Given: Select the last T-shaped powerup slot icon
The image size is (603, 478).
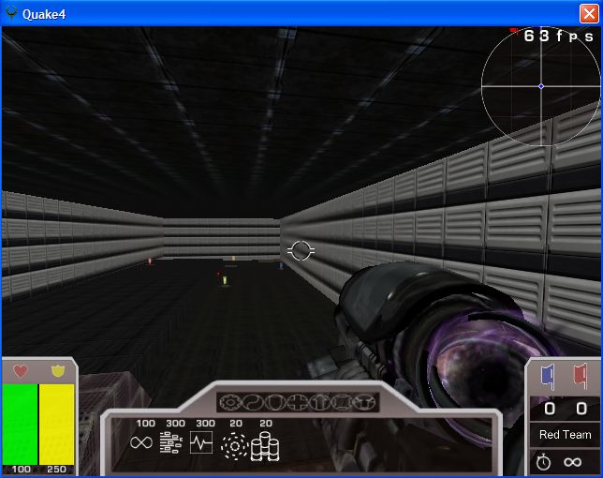Looking at the screenshot, I should click(364, 403).
